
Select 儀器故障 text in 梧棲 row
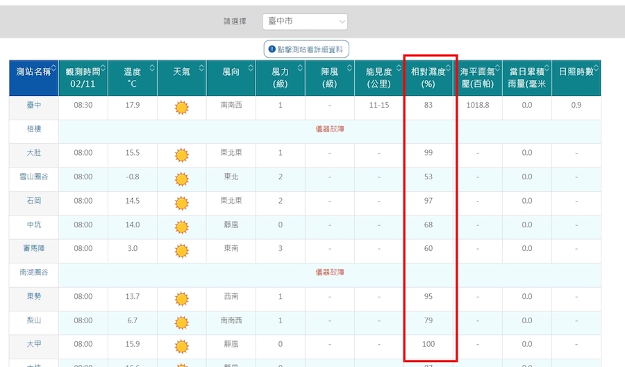(330, 129)
